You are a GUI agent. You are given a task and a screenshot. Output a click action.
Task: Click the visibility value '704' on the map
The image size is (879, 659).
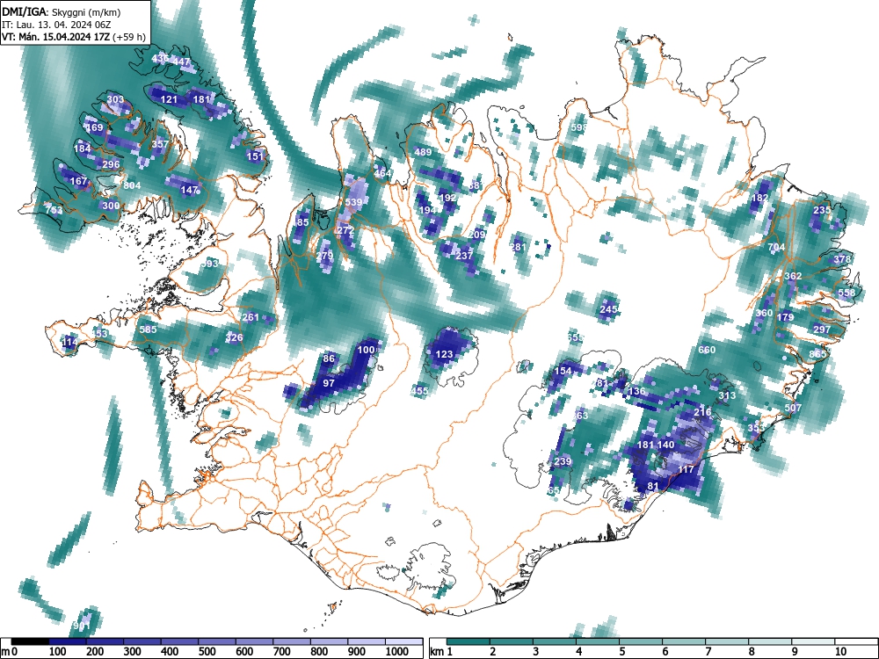[776, 247]
